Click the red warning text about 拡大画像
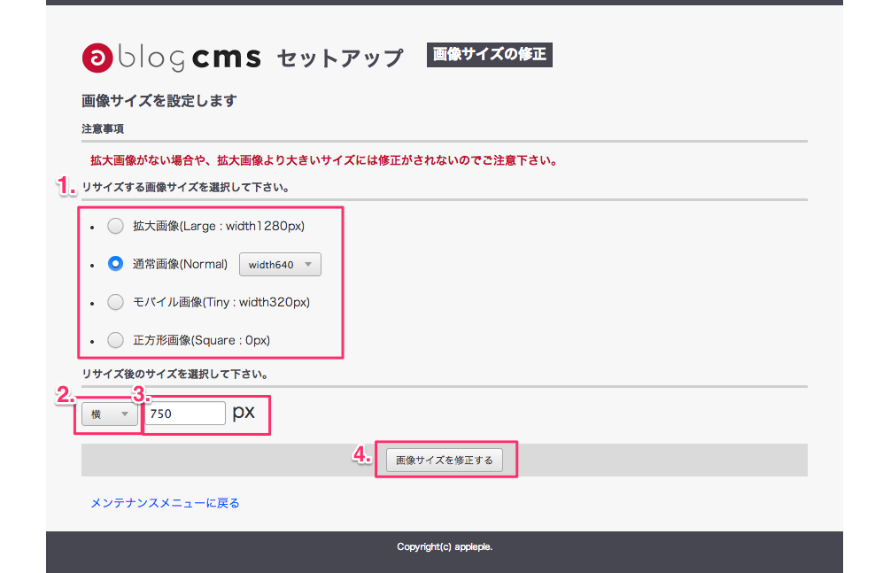The width and height of the screenshot is (883, 573). coord(324,160)
